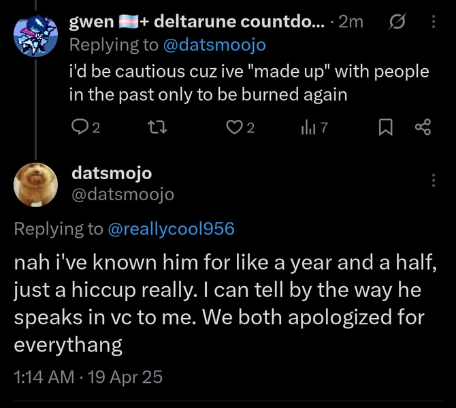Visit the @reallycool956 profile link
The image size is (456, 408).
171,230
